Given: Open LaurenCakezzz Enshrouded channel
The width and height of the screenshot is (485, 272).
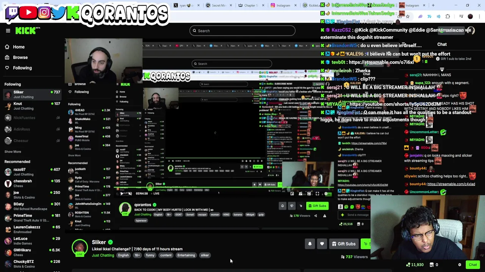Looking at the screenshot, I should tap(32, 229).
